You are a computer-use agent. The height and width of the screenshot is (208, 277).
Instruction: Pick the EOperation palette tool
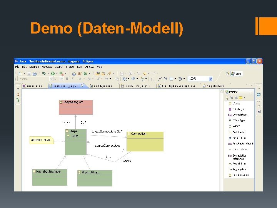point(237,138)
